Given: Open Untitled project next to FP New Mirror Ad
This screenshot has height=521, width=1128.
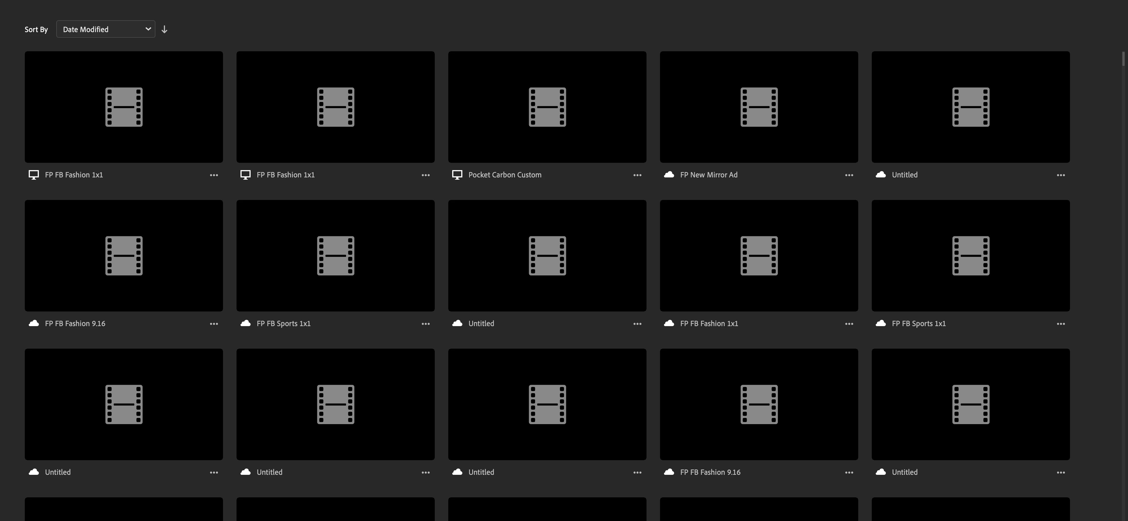Looking at the screenshot, I should [x=970, y=107].
